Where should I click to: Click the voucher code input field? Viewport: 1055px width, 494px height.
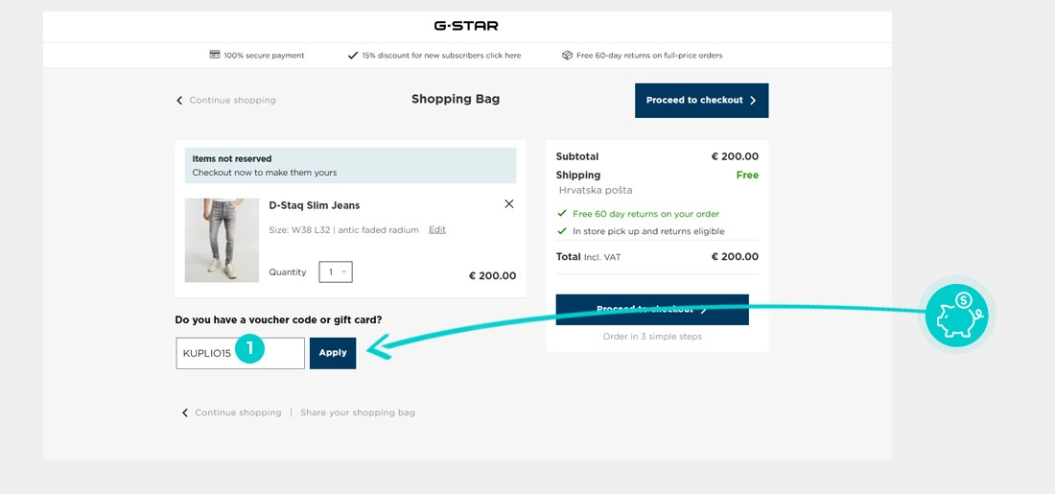pos(211,353)
